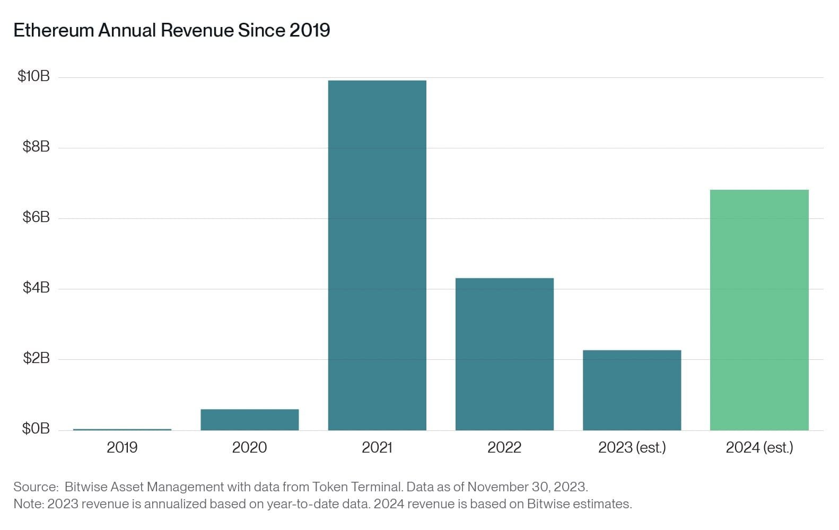The height and width of the screenshot is (530, 839).
Task: Click the $0B y-axis label
Action: tap(36, 428)
